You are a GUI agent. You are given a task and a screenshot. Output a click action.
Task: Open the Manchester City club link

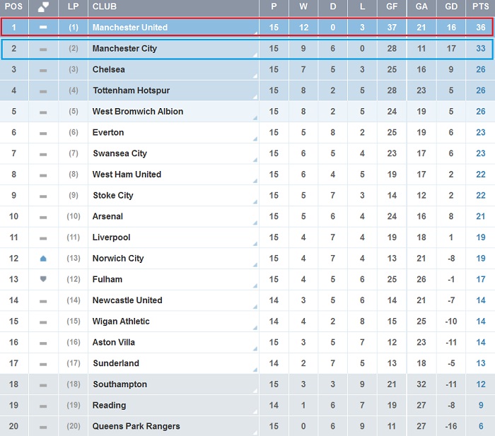pyautogui.click(x=124, y=49)
